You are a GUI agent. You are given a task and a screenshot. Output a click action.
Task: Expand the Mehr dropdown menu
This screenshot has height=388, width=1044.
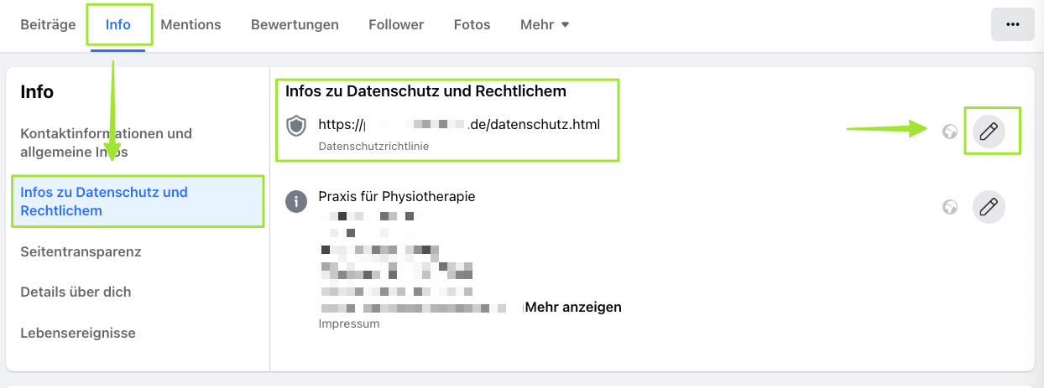point(545,24)
